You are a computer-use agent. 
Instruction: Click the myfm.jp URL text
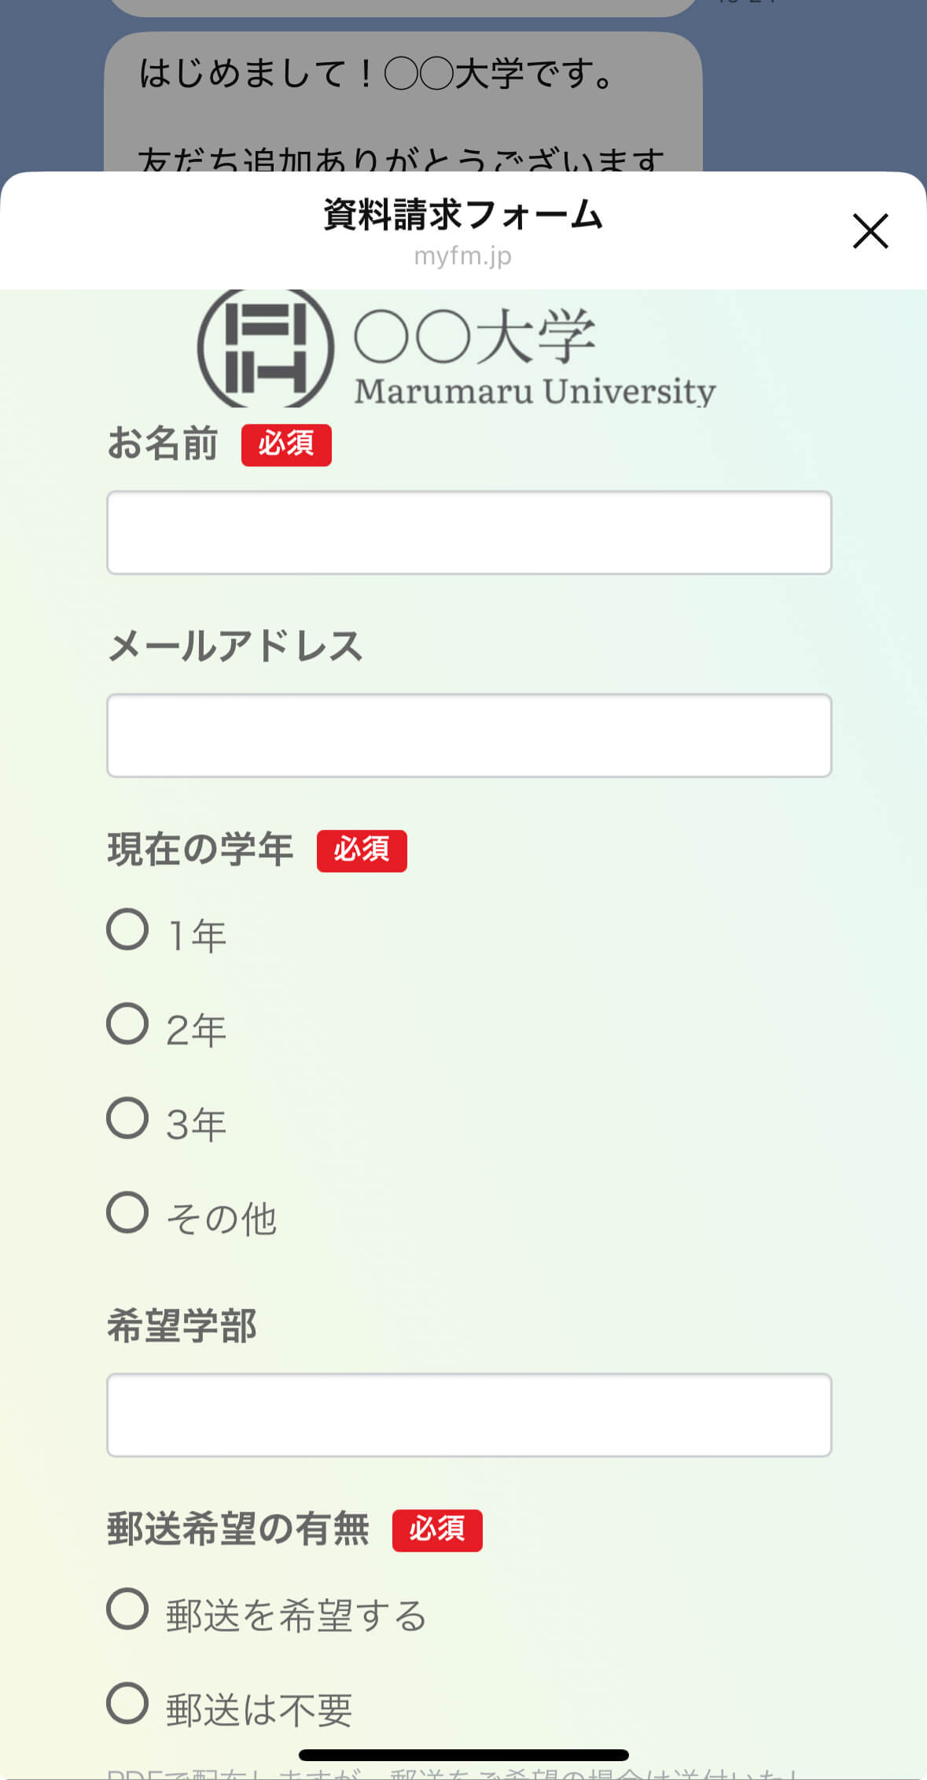tap(462, 256)
